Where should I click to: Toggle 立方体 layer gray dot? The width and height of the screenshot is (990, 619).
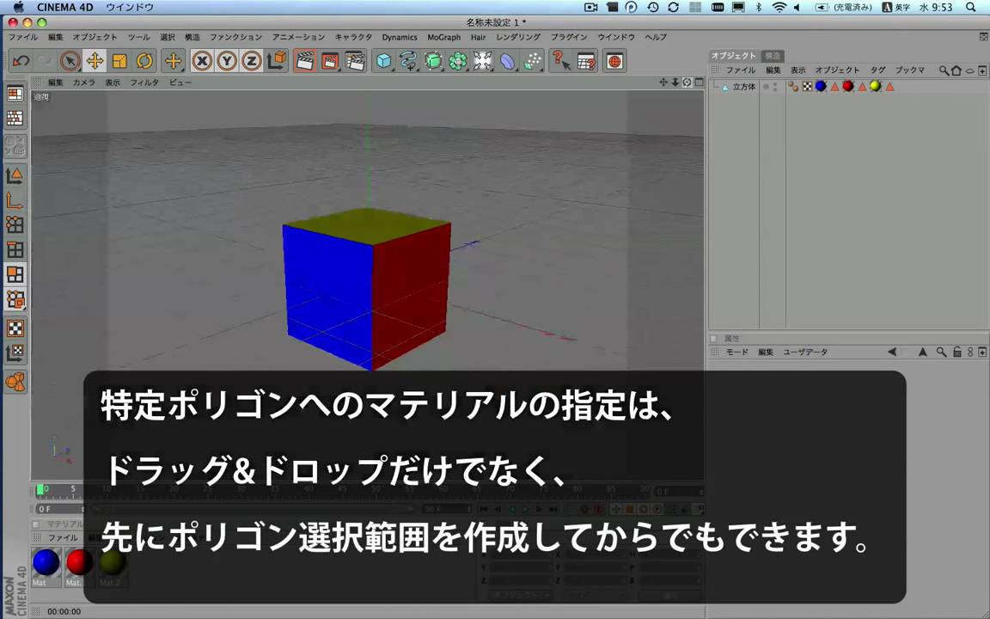766,87
